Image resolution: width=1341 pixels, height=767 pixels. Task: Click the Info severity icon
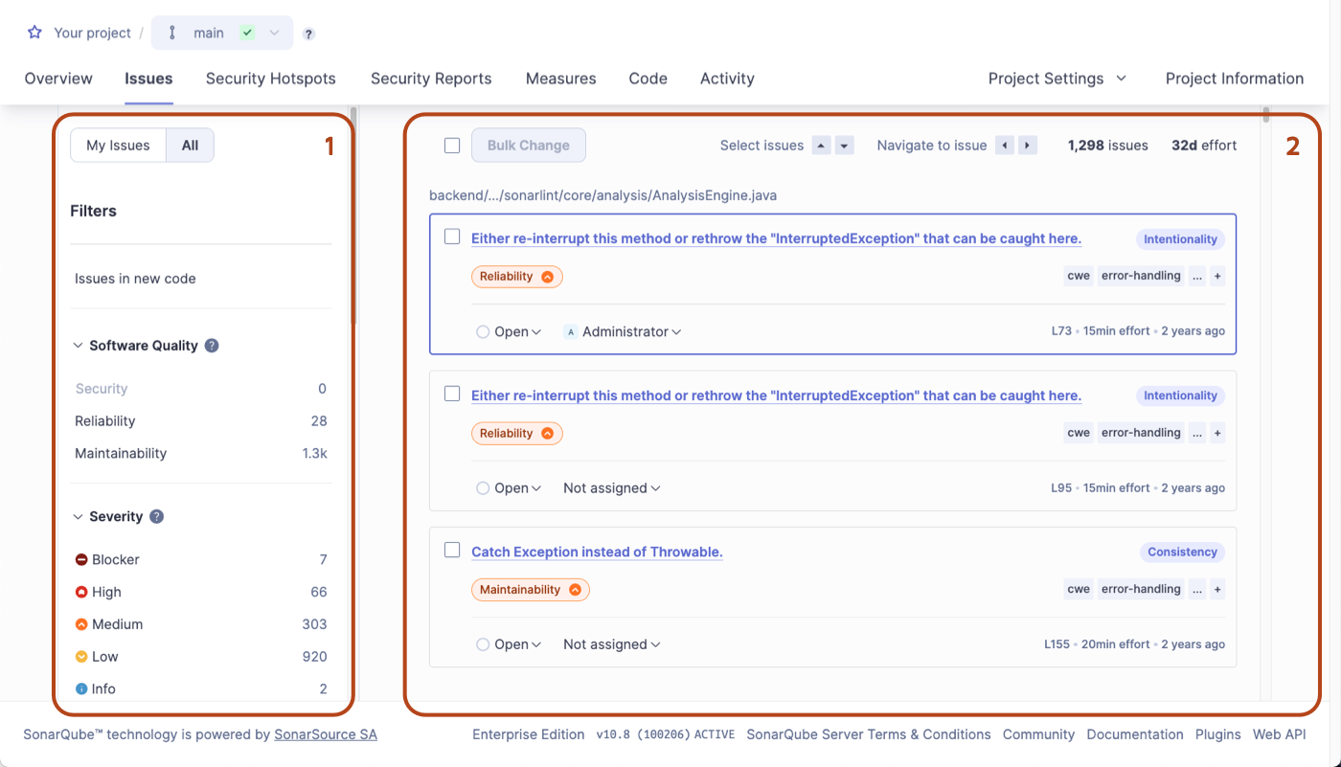tap(81, 688)
